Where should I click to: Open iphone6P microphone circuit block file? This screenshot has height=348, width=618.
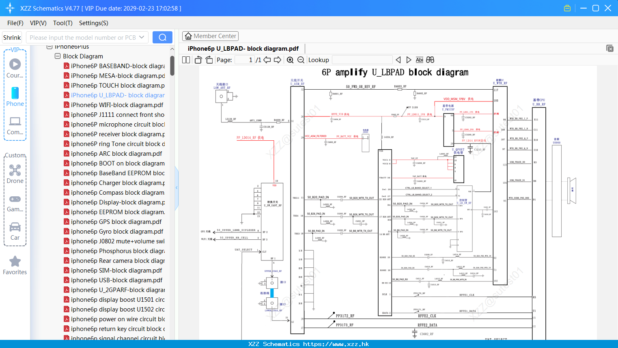[114, 125]
